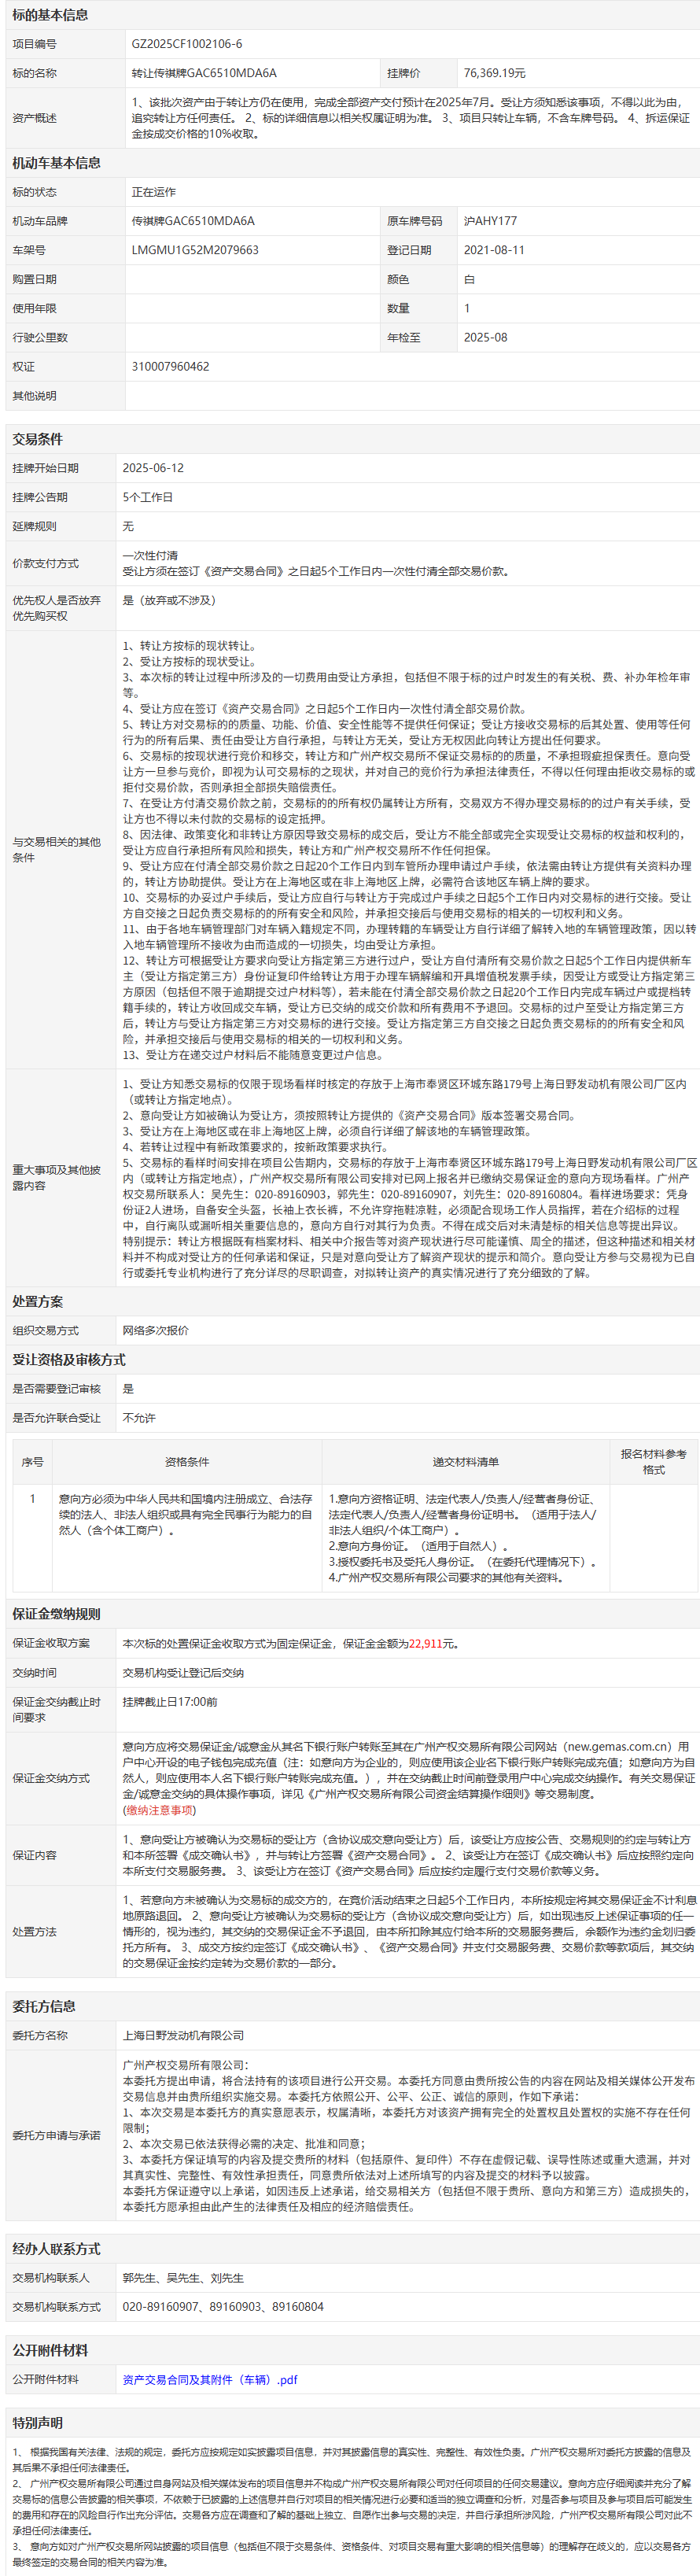Click the 年检至 value 2025-08
This screenshot has width=700, height=2576.
coord(485,338)
